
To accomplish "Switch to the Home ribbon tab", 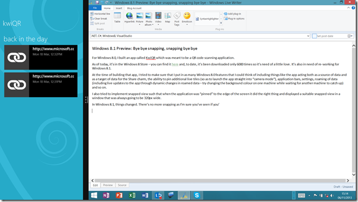I will click(x=107, y=8).
